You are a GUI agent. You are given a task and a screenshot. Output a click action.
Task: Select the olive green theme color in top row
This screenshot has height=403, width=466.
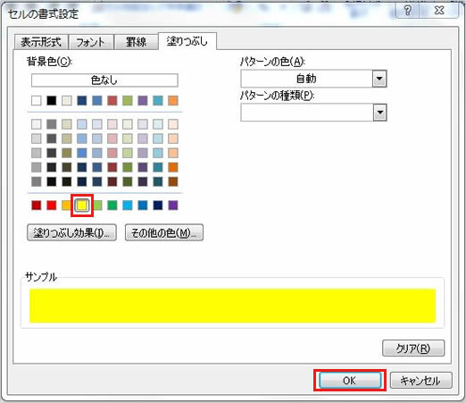tap(128, 101)
